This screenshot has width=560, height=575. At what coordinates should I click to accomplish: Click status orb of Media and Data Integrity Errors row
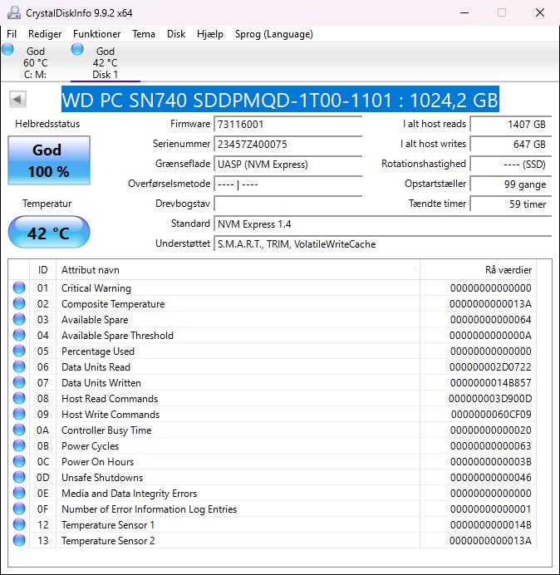point(19,493)
